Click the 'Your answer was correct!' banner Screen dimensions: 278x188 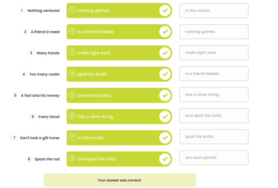click(120, 180)
